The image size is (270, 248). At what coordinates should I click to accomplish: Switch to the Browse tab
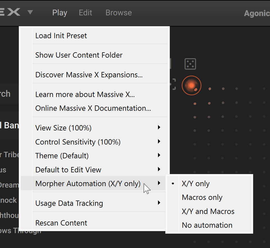(x=118, y=12)
